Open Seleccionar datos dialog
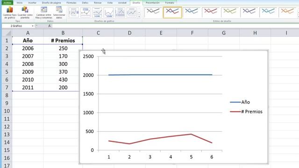Viewport: 299px width, 168px height. [59, 13]
